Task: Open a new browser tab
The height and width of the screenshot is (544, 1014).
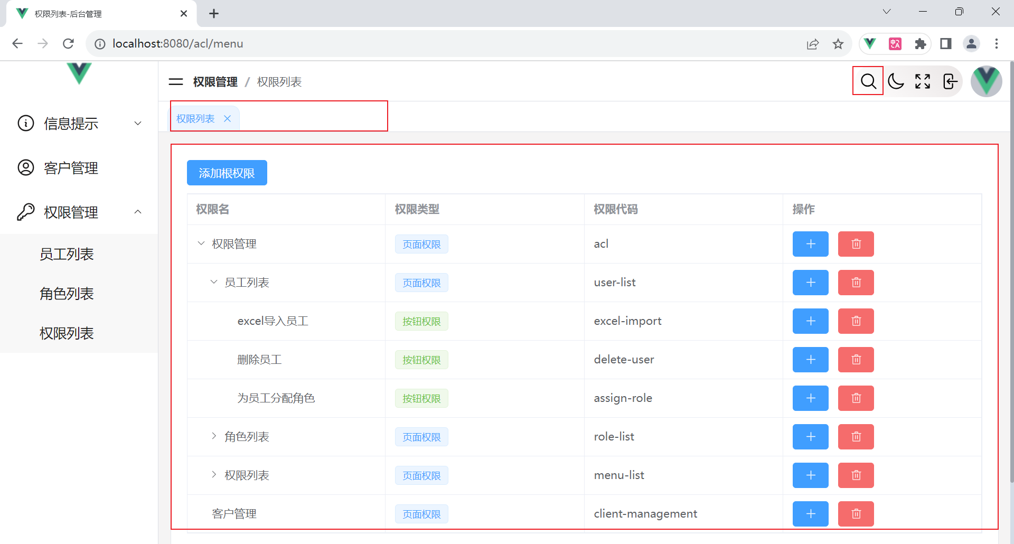Action: tap(214, 14)
